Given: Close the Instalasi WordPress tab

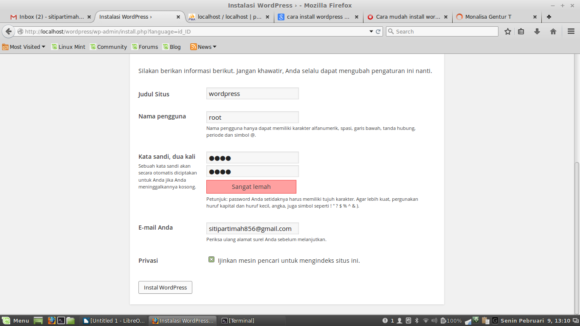Looking at the screenshot, I should 179,17.
